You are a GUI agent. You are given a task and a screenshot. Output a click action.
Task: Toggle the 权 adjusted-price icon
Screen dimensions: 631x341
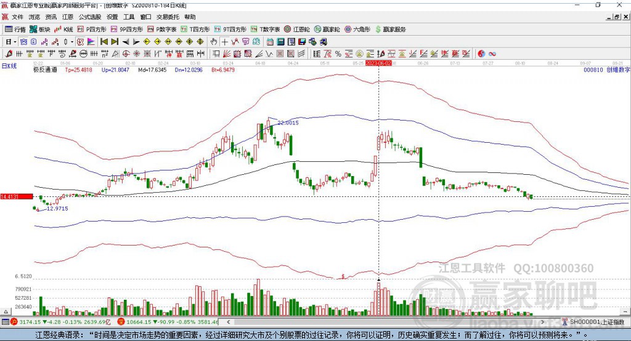coord(81,42)
